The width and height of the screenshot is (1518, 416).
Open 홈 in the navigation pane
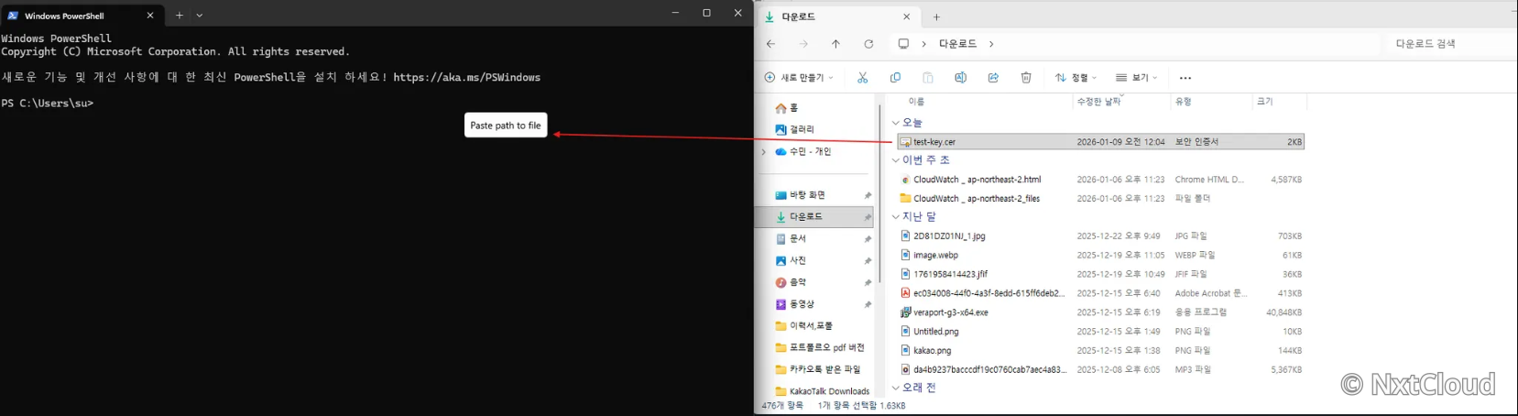[x=787, y=108]
